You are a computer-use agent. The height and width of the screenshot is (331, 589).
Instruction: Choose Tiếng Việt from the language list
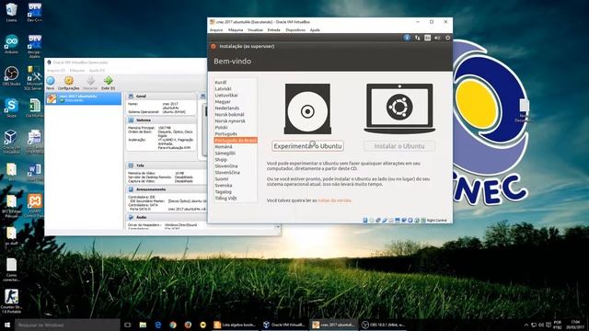point(225,199)
